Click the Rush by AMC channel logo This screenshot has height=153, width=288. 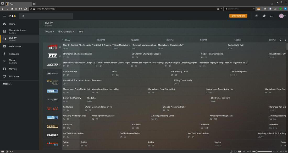(53, 100)
